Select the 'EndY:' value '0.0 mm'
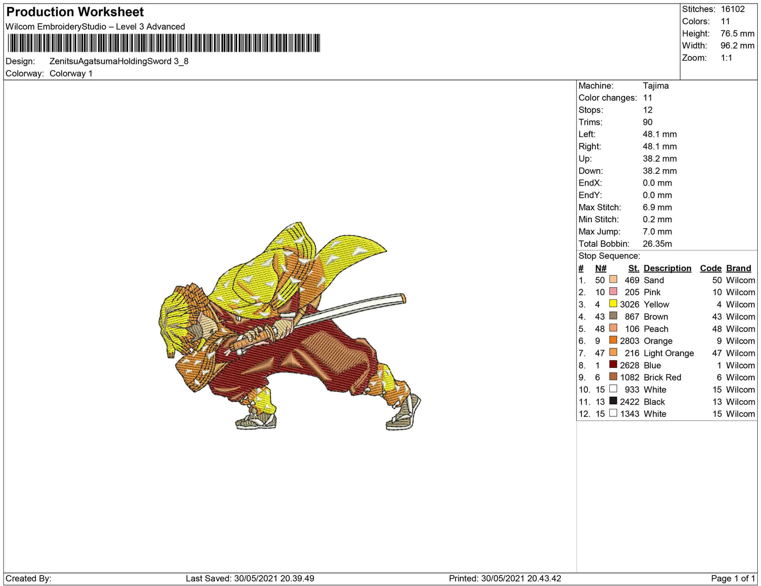 point(657,195)
